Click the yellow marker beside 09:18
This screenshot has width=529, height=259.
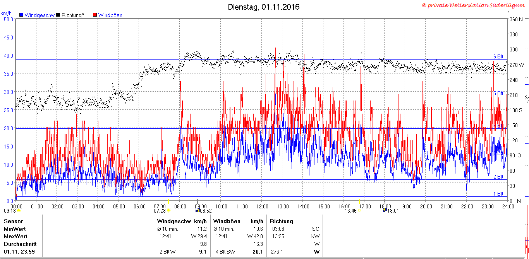pos(19,211)
